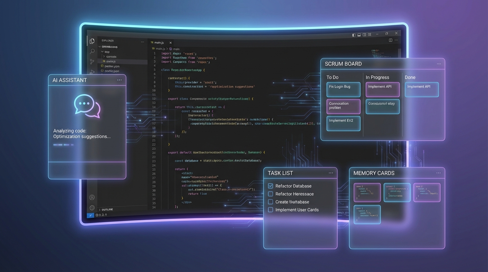
Task: Check the Create Wattabase checkbox
Action: 271,202
